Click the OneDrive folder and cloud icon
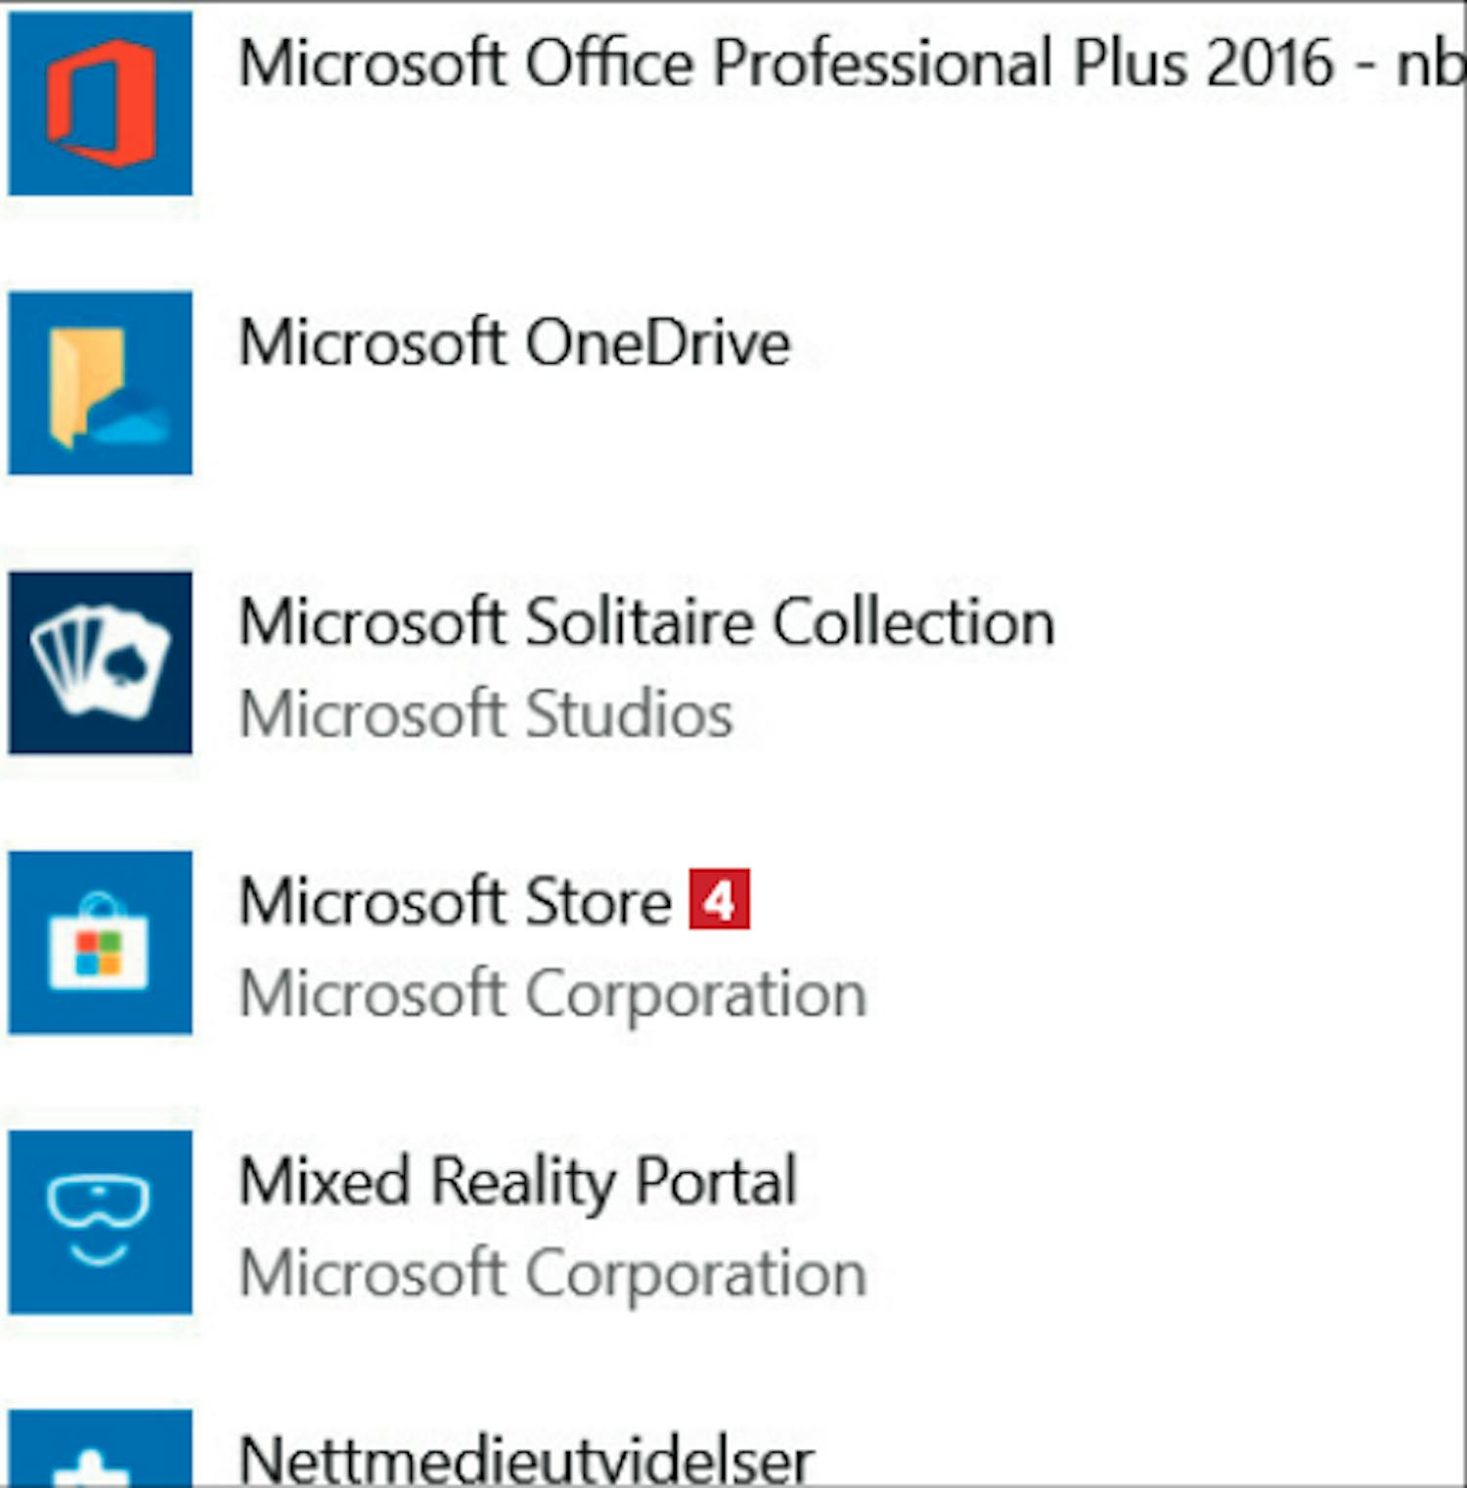 [x=100, y=383]
